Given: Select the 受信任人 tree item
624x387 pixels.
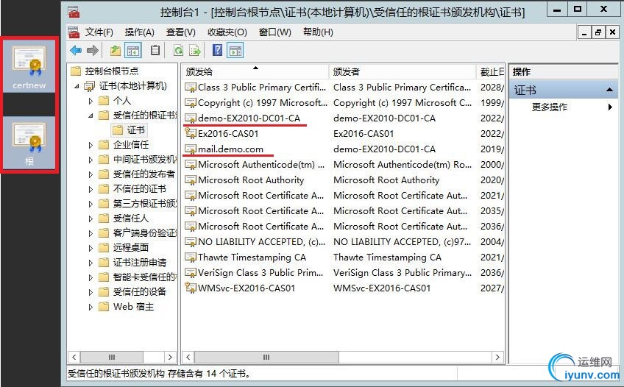Looking at the screenshot, I should pyautogui.click(x=130, y=219).
